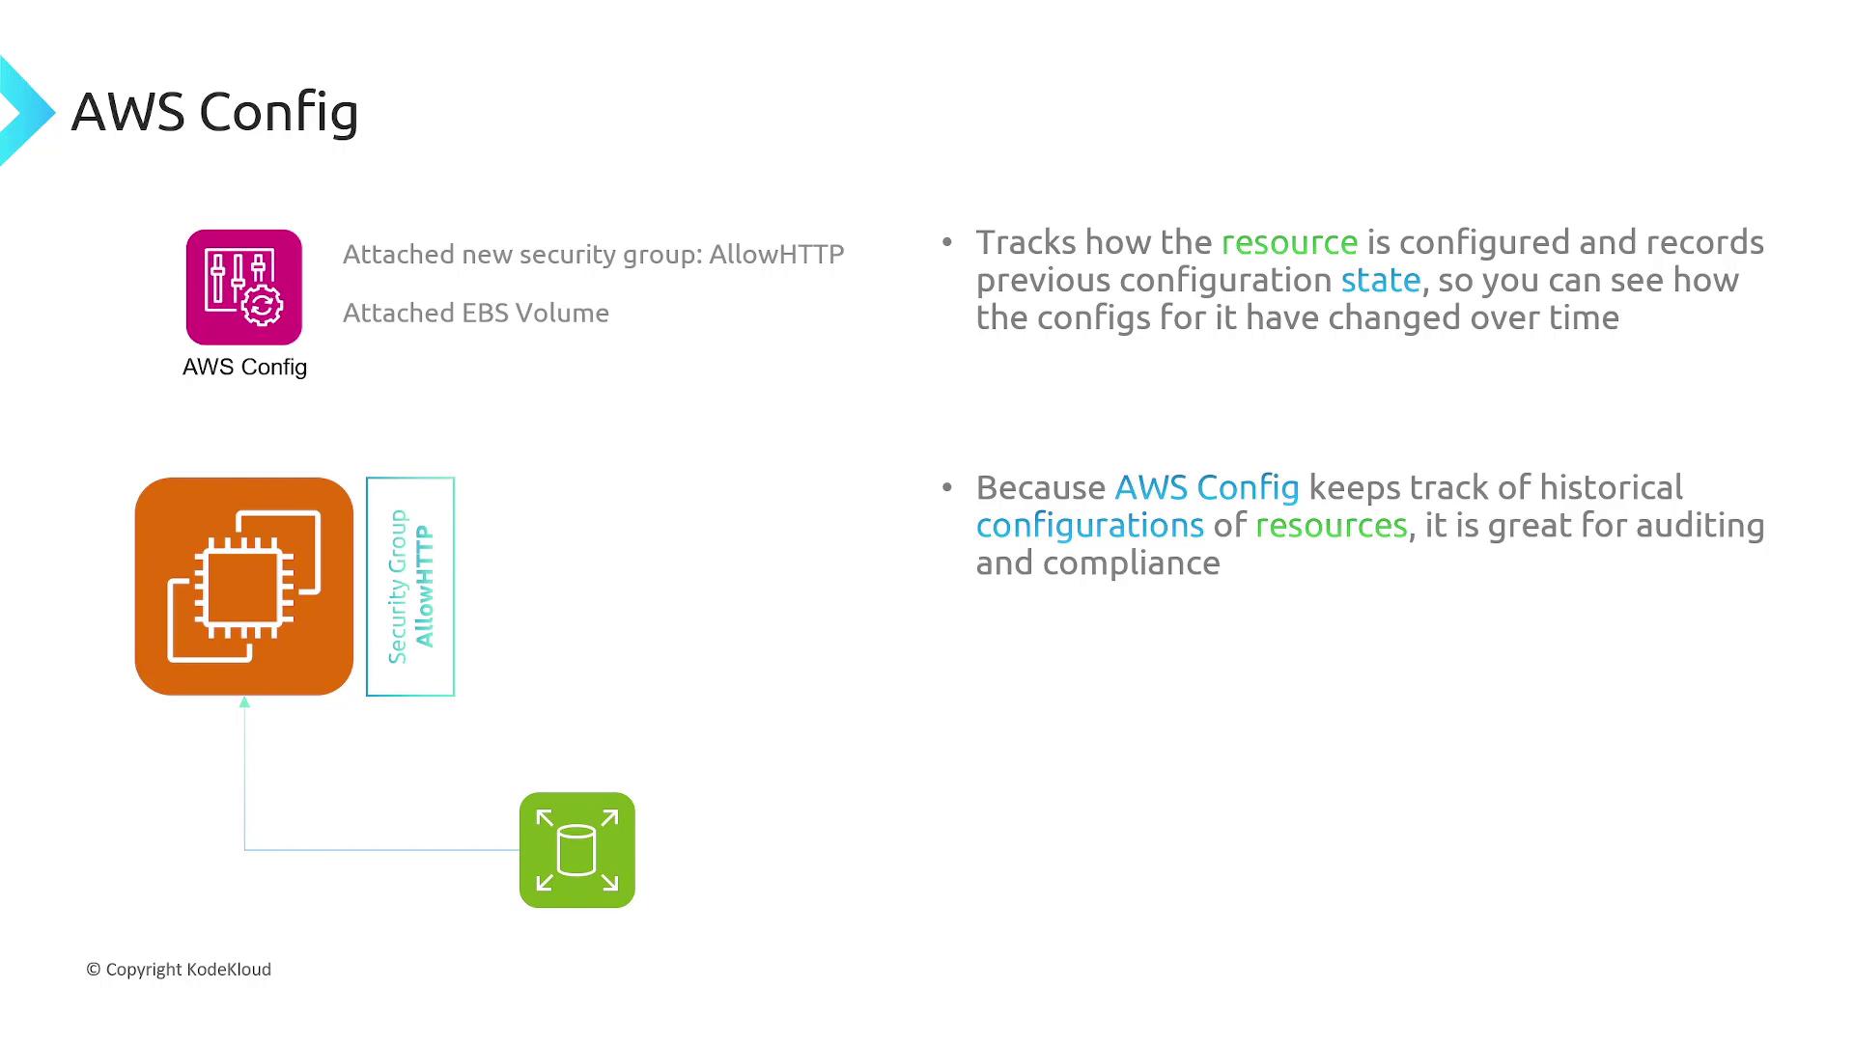Click the 'resource' highlighted link text
1854x1042 pixels.
1287,242
